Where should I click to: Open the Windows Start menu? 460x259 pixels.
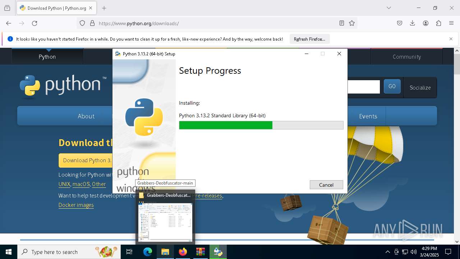point(9,252)
